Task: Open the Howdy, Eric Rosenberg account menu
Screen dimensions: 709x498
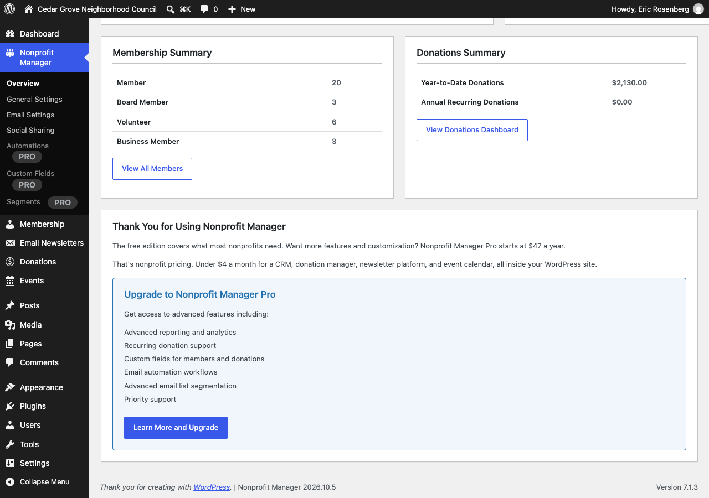Action: pyautogui.click(x=657, y=9)
